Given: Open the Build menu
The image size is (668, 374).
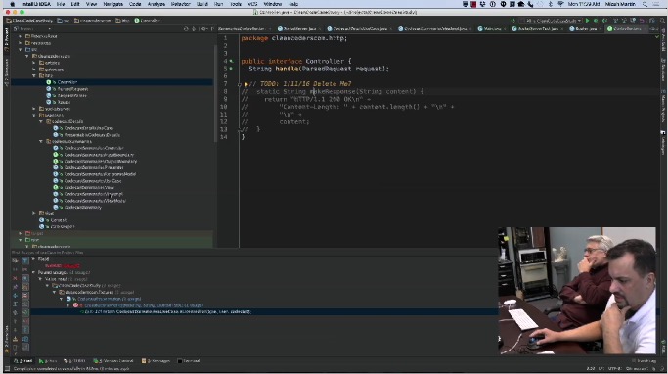Looking at the screenshot, I should 202,4.
